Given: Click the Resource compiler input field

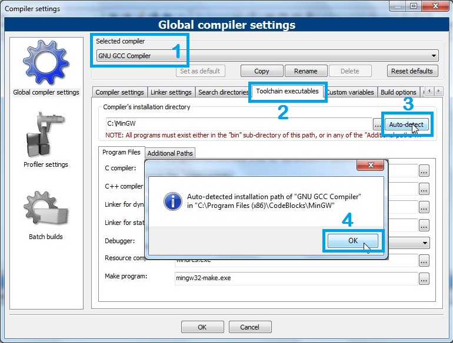Looking at the screenshot, I should (296, 260).
